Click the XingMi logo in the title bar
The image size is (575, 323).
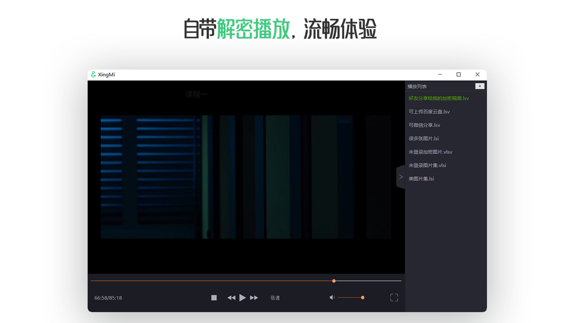click(x=94, y=74)
